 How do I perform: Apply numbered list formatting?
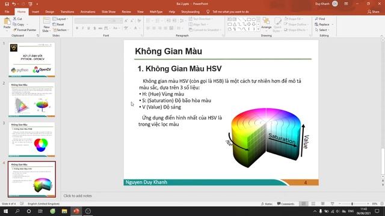[x=158, y=21]
